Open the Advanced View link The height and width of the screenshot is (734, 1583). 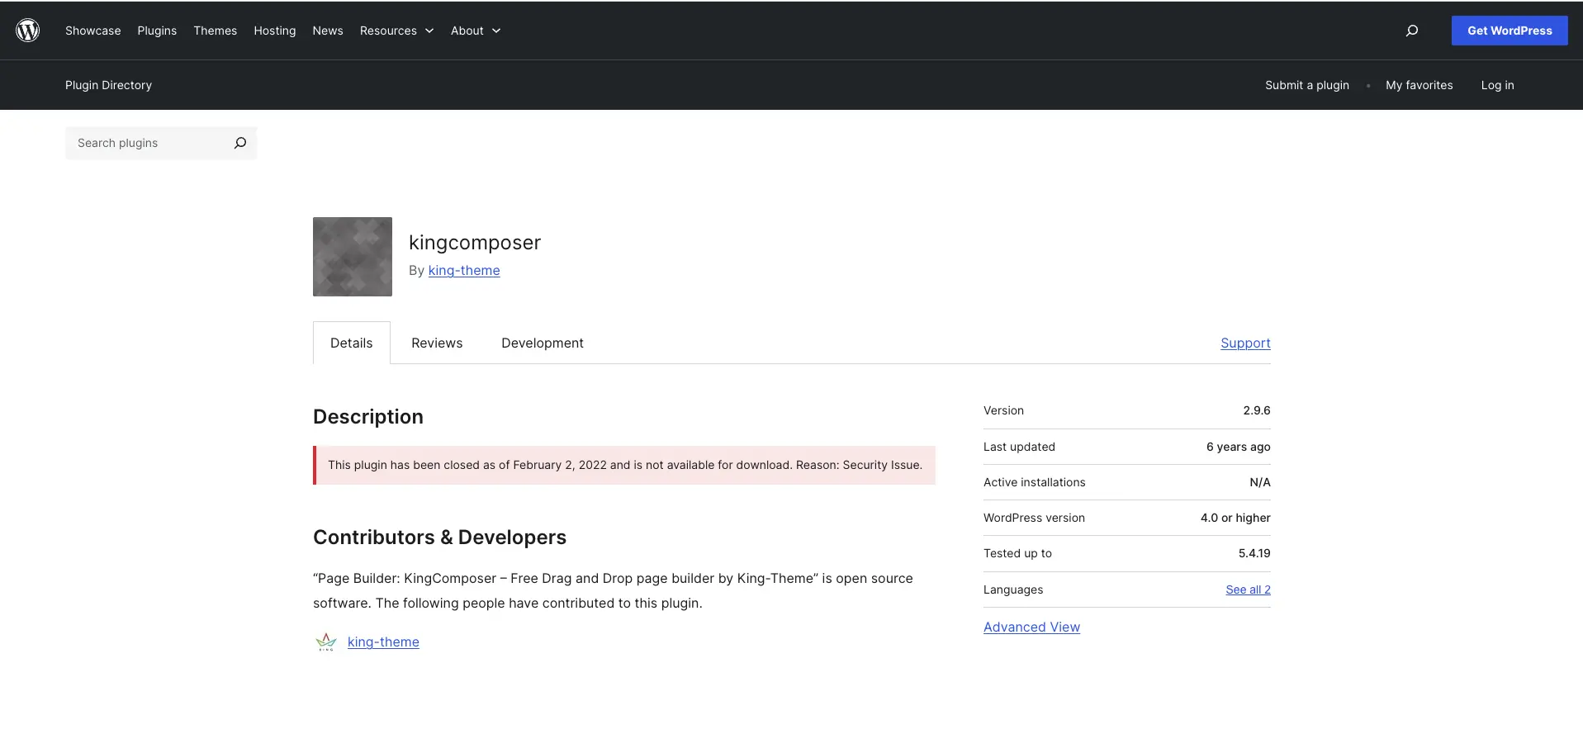[1031, 627]
